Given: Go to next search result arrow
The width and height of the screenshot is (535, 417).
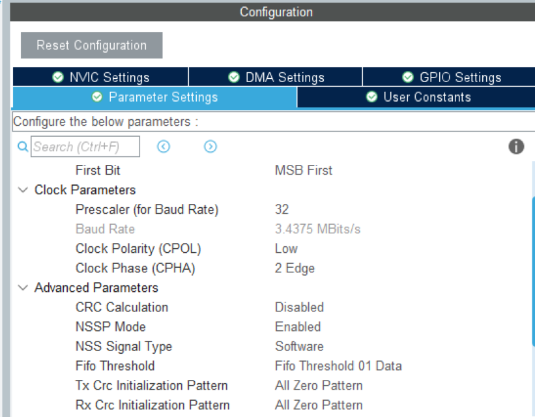Looking at the screenshot, I should point(210,147).
